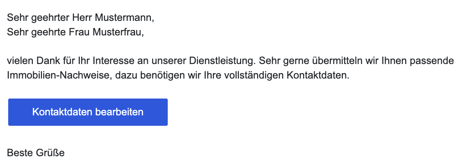
Task: Click the greeting line for Frau Musterfrau
Action: [x=76, y=32]
